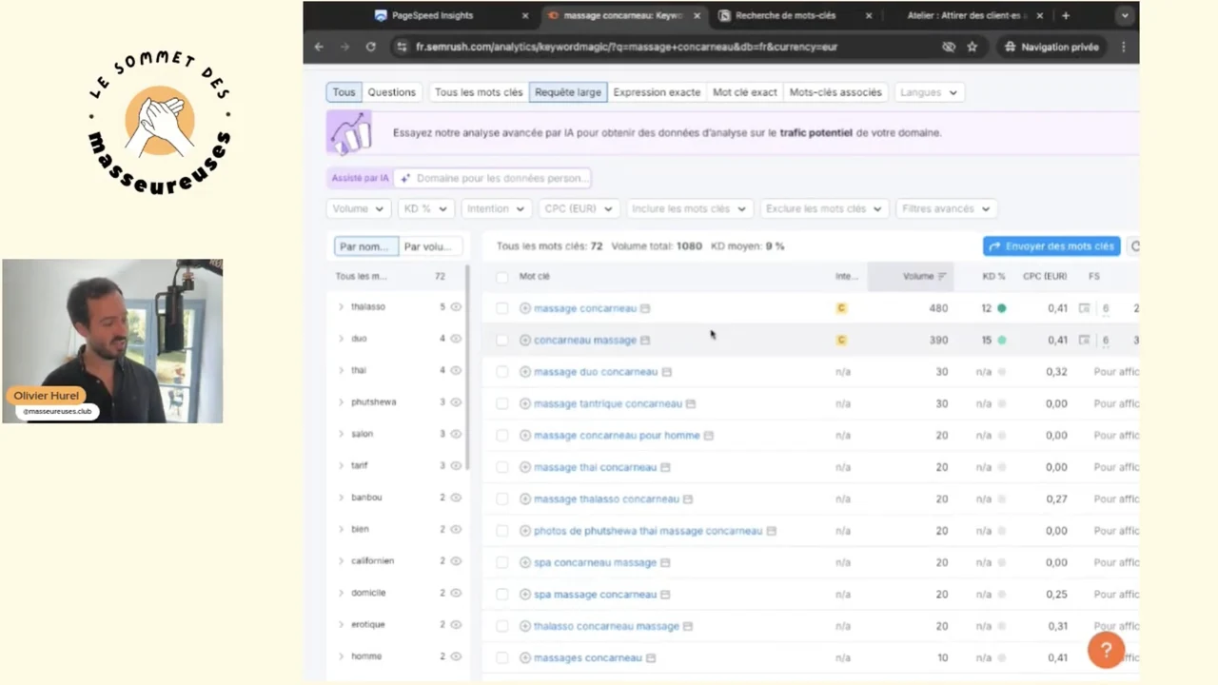Open SERP icon after massage concarneau keyword
The height and width of the screenshot is (685, 1218).
click(x=645, y=308)
